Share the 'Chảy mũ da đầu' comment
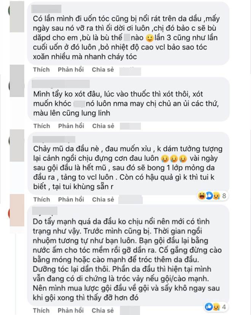Viewport: 251px width, 315px height. tap(103, 200)
